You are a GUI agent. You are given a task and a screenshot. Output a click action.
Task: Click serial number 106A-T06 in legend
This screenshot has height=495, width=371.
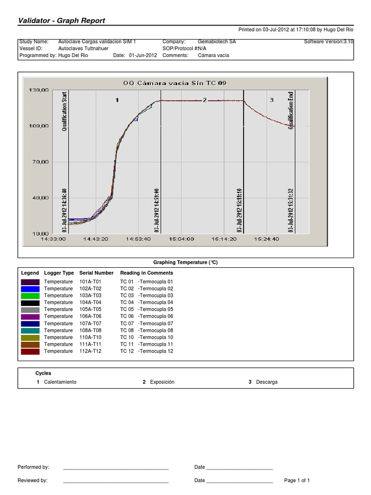[x=90, y=316]
